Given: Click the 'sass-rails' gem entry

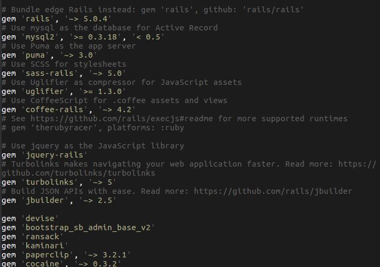Looking at the screenshot, I should coord(64,73).
